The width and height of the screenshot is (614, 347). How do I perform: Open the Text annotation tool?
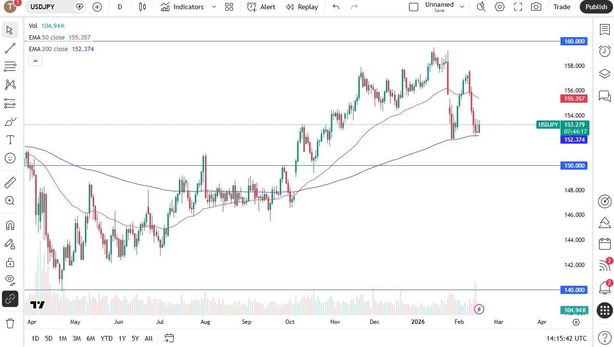pyautogui.click(x=10, y=139)
